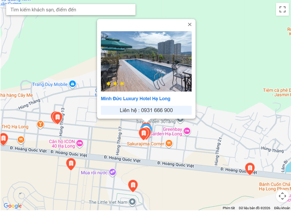Select hotel pin near Hùng Thắng 21 road
This screenshot has width=291, height=211.
point(250,169)
